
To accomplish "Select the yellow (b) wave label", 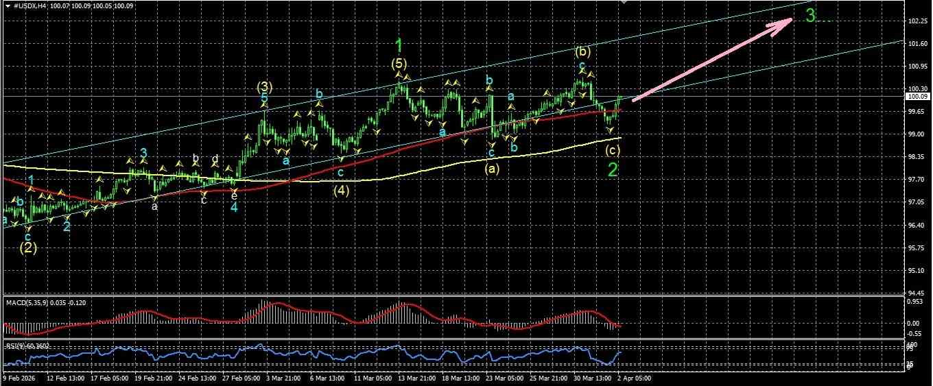I will [x=582, y=51].
